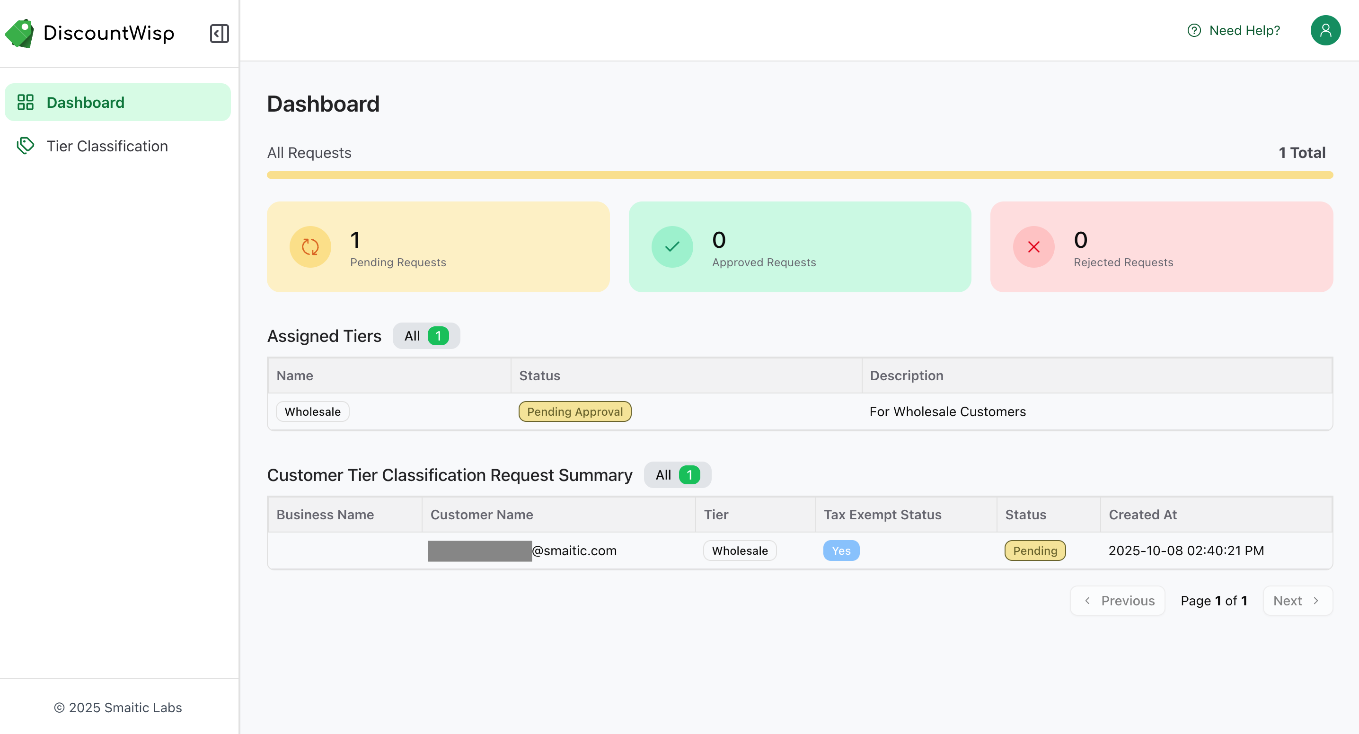The height and width of the screenshot is (734, 1359).
Task: Select the Assigned Tiers All filter
Action: point(426,336)
